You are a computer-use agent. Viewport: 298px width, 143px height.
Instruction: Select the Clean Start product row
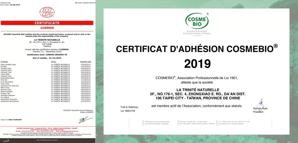(46, 74)
